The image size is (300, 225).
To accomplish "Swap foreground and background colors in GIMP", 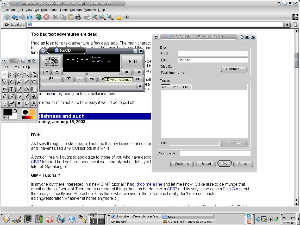I will coord(16,110).
